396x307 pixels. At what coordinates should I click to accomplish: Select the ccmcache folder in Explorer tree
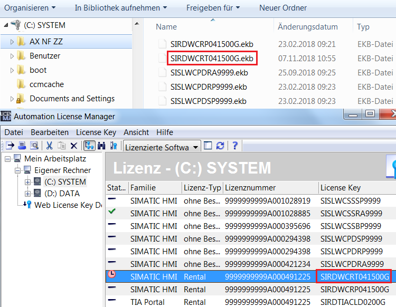pos(46,84)
